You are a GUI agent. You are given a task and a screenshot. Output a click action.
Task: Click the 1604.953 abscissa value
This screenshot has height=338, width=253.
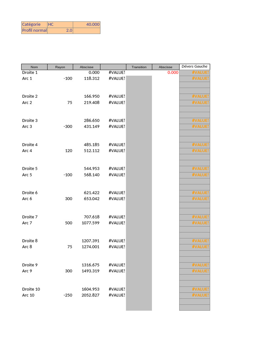tap(91, 289)
